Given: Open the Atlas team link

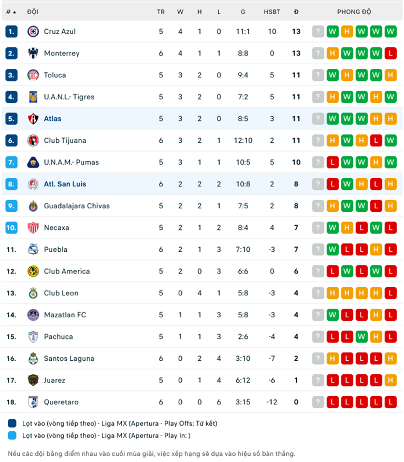Looking at the screenshot, I should [52, 119].
